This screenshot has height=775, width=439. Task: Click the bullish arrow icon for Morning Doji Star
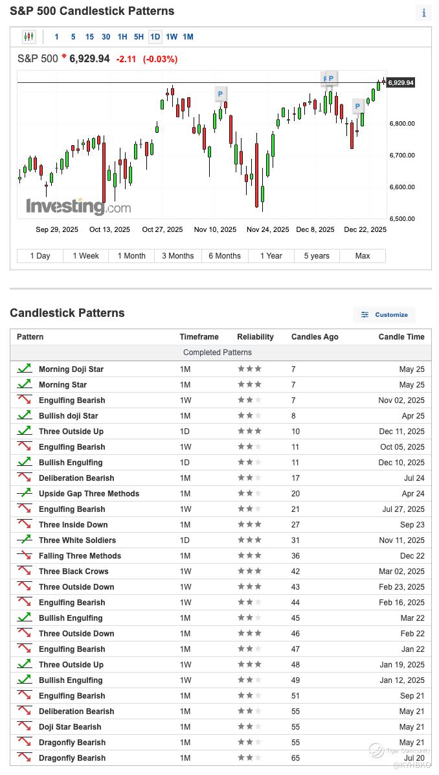(24, 369)
